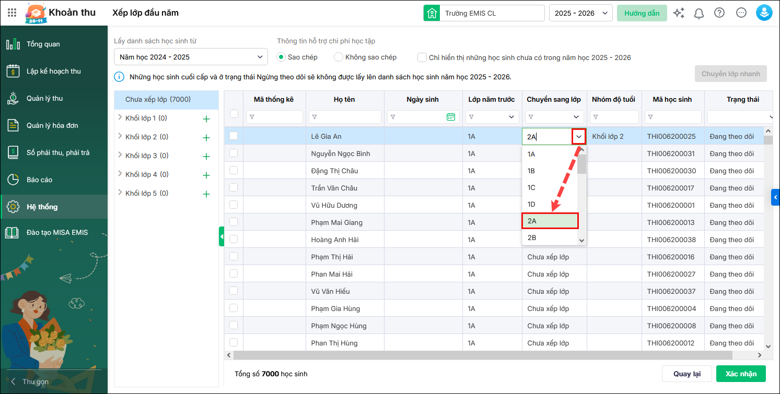Select the Không sao chép radio option
The image size is (780, 394).
pyautogui.click(x=339, y=57)
